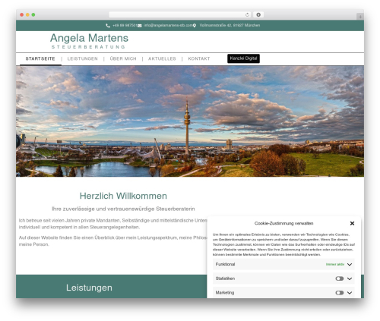
Task: Click the Cookie-Zustimmung verwalten title
Action: [x=284, y=223]
